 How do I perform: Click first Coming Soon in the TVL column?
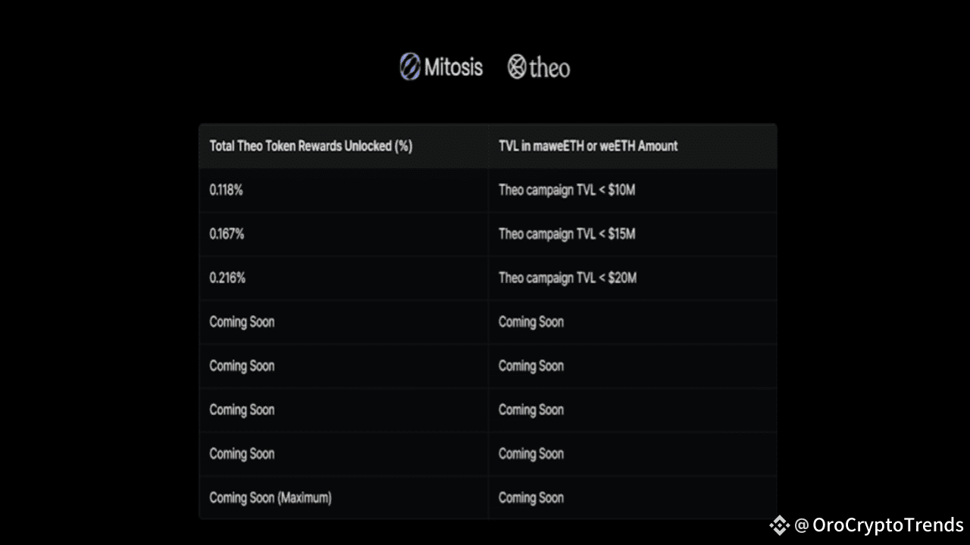pyautogui.click(x=531, y=322)
